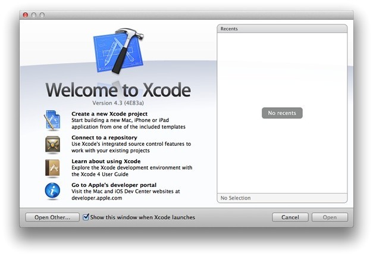Screen dimensions: 373x256
Task: Open 'Go to Apple's developer portal' heading
Action: [114, 185]
